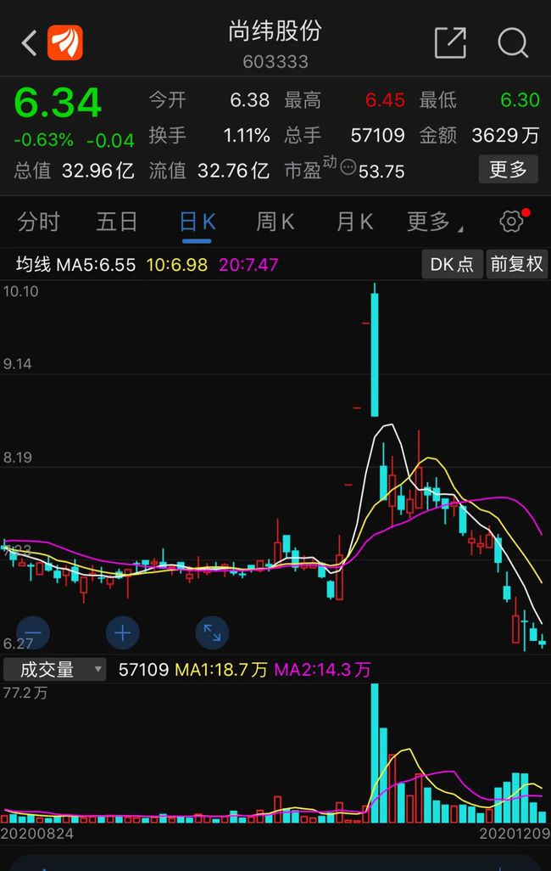
Task: Tap the 换手 value 1.11%
Action: coord(247,135)
